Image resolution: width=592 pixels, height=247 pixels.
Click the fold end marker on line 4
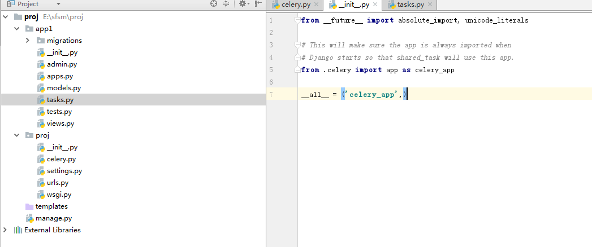(x=297, y=57)
